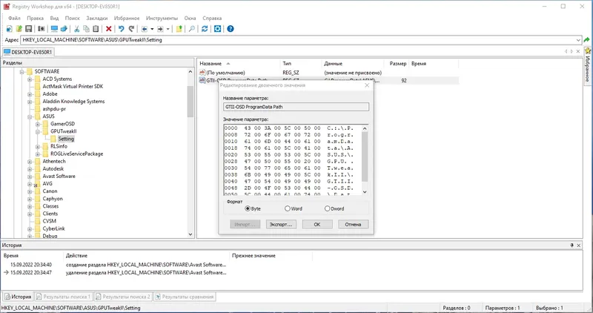Open the back history dropdown arrow
This screenshot has height=313, width=593.
pos(152,29)
